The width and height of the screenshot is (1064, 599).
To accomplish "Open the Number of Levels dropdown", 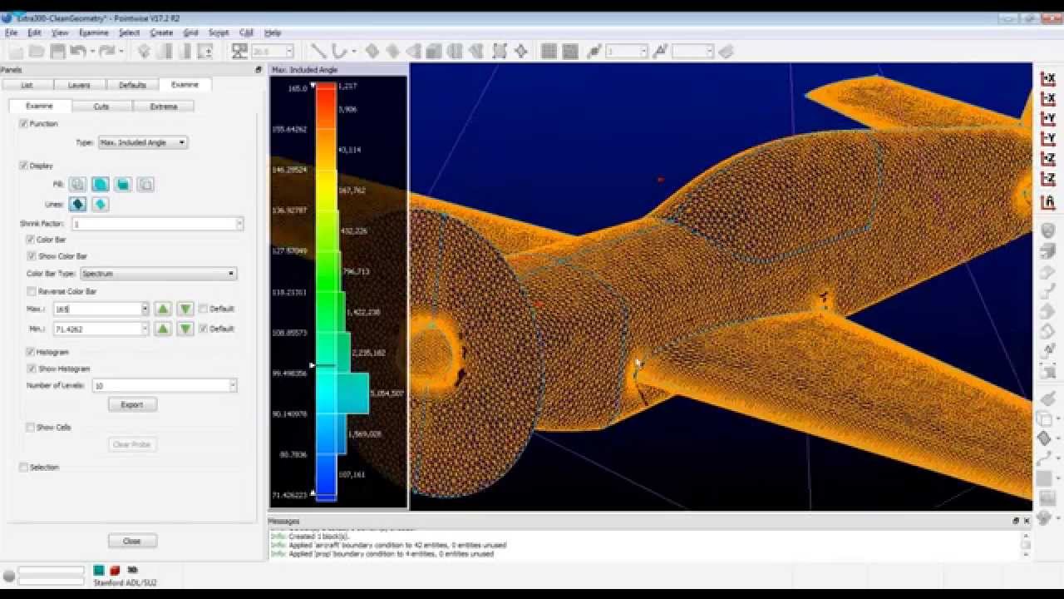I will pyautogui.click(x=233, y=385).
